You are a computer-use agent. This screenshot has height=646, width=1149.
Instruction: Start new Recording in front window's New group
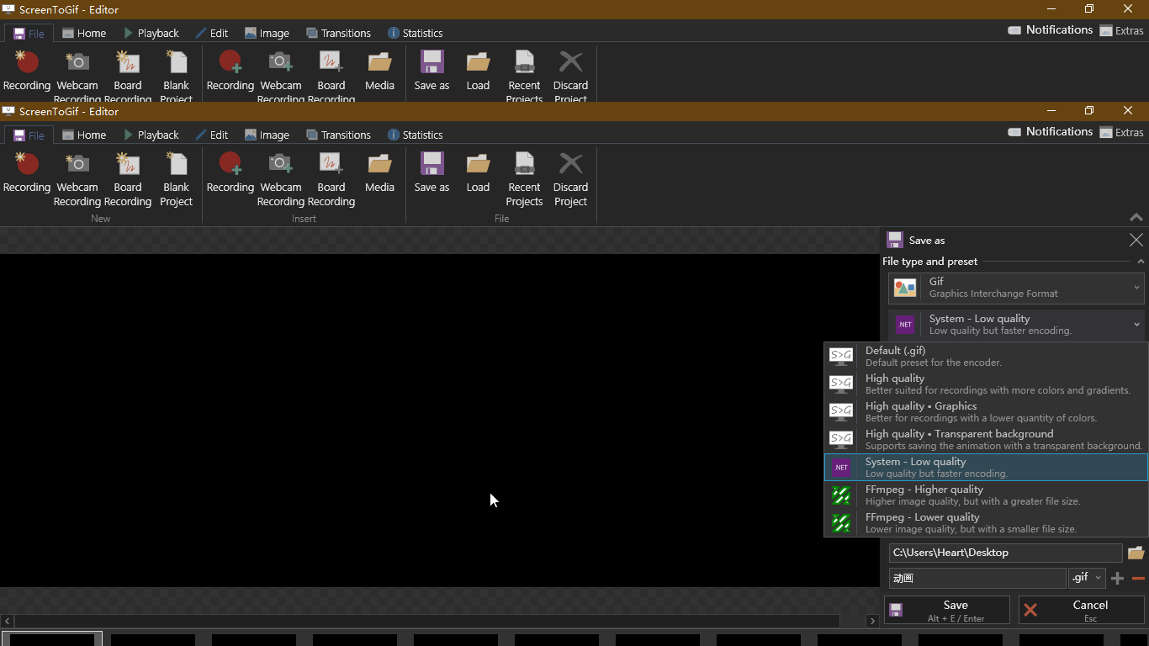(27, 172)
